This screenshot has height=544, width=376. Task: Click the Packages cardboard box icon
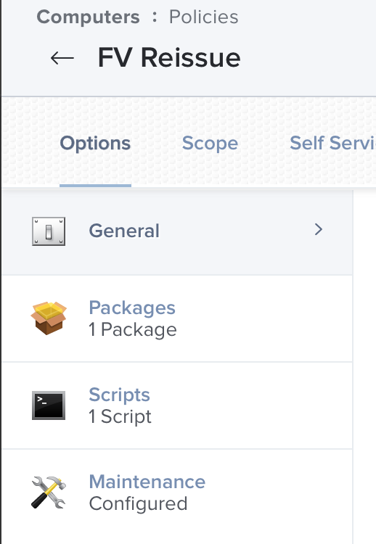pyautogui.click(x=49, y=318)
